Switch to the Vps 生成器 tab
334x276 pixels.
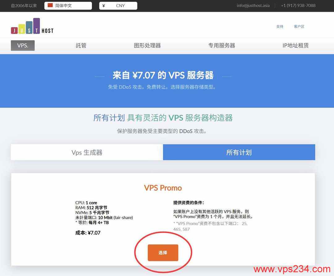click(87, 152)
